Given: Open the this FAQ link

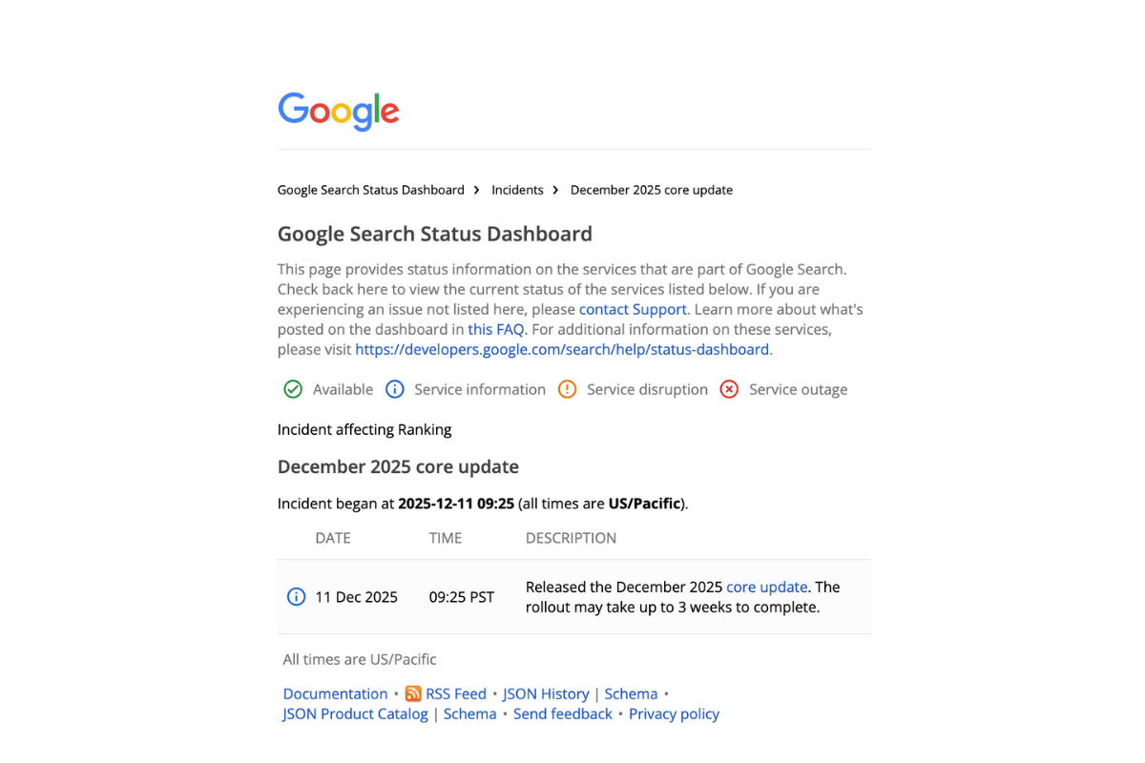Looking at the screenshot, I should tap(495, 329).
